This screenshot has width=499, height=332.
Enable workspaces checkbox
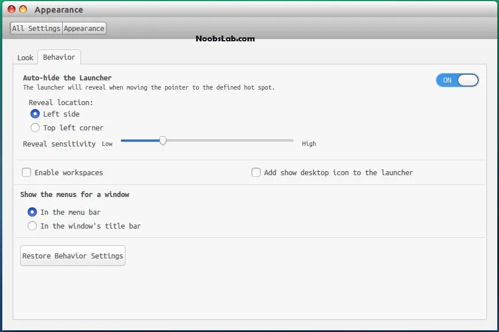tap(26, 172)
